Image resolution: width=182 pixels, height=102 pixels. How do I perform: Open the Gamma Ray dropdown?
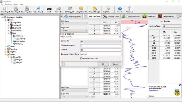click(100, 41)
